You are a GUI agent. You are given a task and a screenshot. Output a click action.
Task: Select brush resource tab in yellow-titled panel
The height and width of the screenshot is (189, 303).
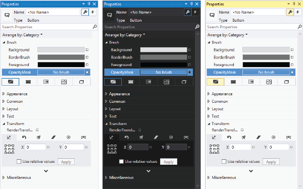tap(286, 82)
